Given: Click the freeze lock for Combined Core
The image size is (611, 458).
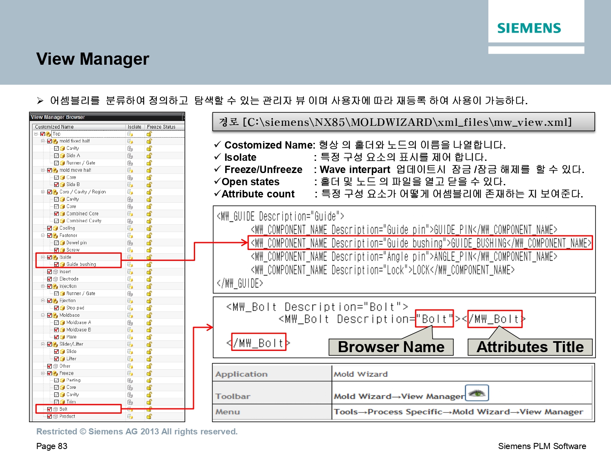Looking at the screenshot, I should click(149, 214).
